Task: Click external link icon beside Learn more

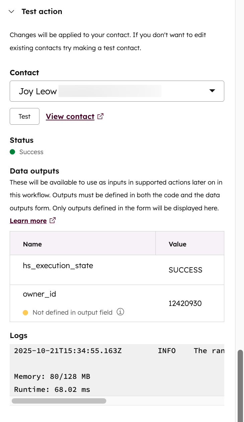Action: coord(52,220)
